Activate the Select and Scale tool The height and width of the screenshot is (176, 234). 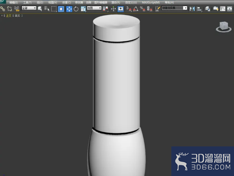[83, 9]
